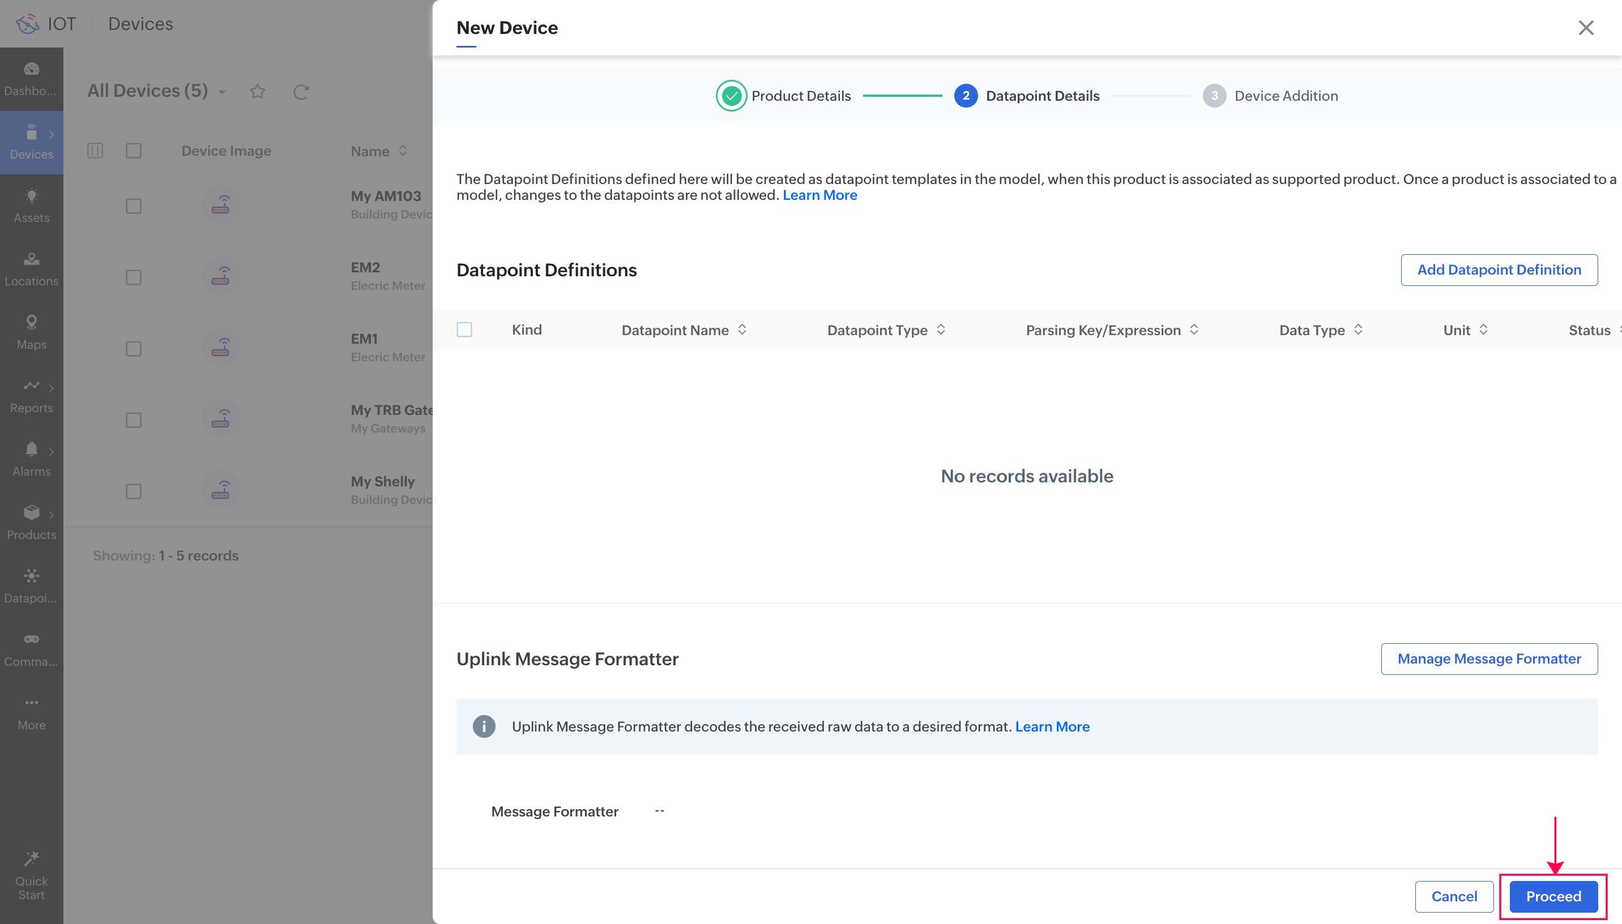Tick the datapoint table select-all checkbox
Image resolution: width=1622 pixels, height=924 pixels.
(x=464, y=330)
